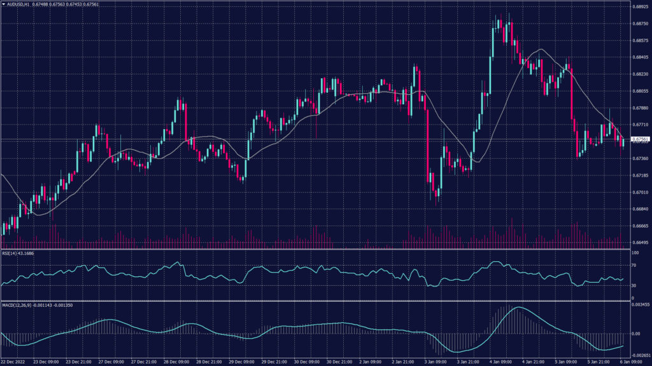Image resolution: width=652 pixels, height=366 pixels.
Task: Click the 0.67710 label on price axis
Action: tap(640, 125)
